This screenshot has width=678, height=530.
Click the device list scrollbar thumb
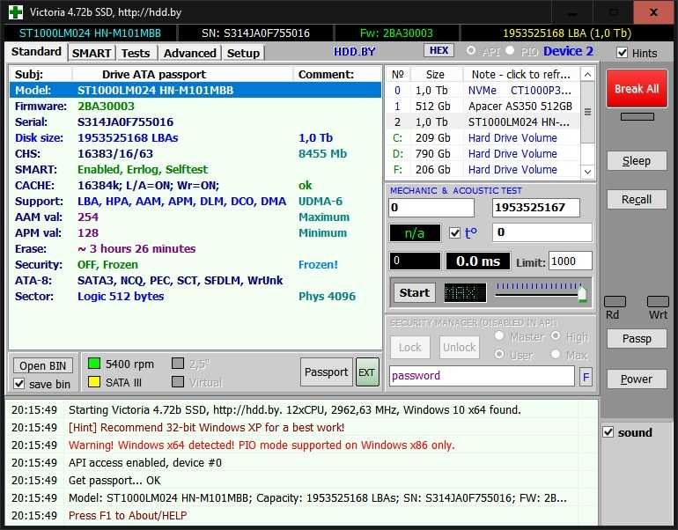tap(587, 112)
